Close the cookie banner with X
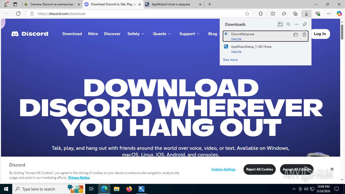The image size is (345, 194). 332,169
